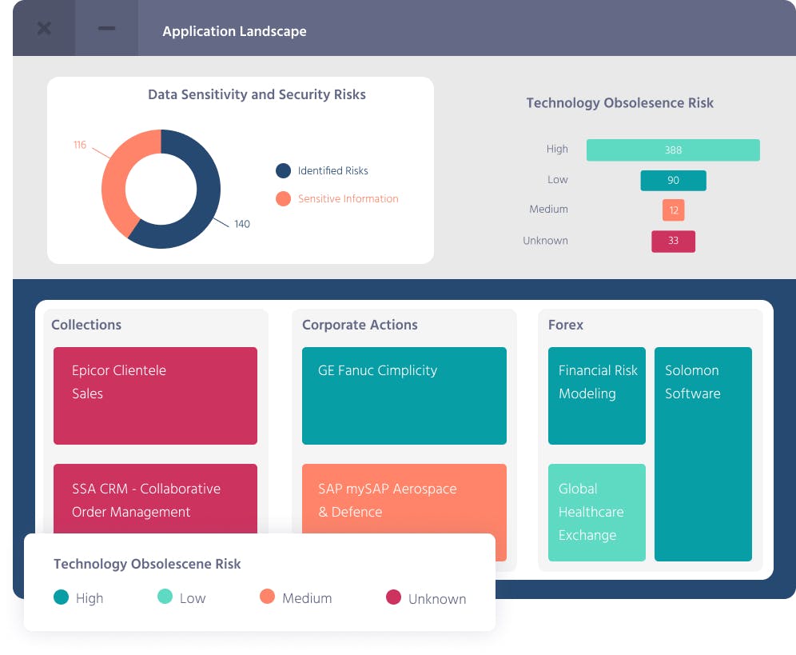Select the High bar showing 388

pos(673,150)
